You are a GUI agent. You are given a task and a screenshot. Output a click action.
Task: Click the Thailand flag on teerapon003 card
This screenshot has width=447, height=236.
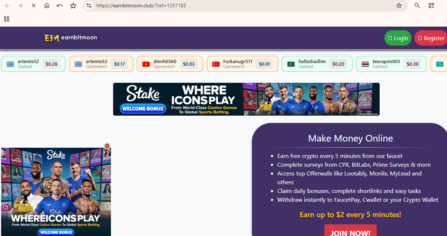[365, 64]
